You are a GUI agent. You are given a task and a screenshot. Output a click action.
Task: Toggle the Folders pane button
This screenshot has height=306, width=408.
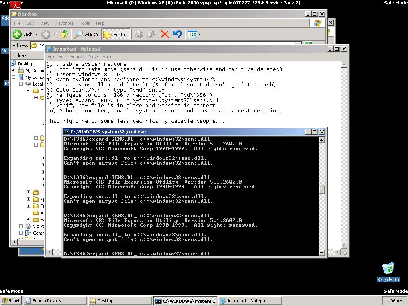point(116,34)
